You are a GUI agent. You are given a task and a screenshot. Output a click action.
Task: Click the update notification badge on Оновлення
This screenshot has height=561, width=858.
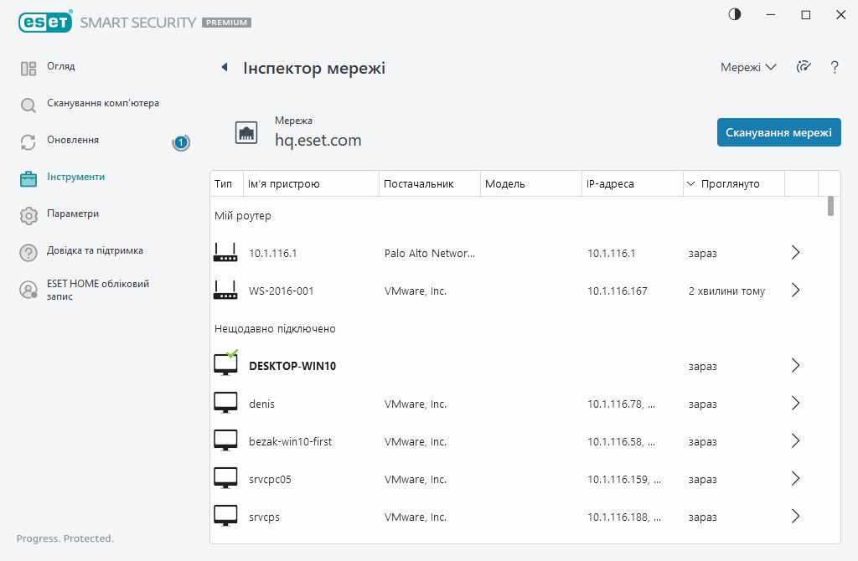(181, 142)
